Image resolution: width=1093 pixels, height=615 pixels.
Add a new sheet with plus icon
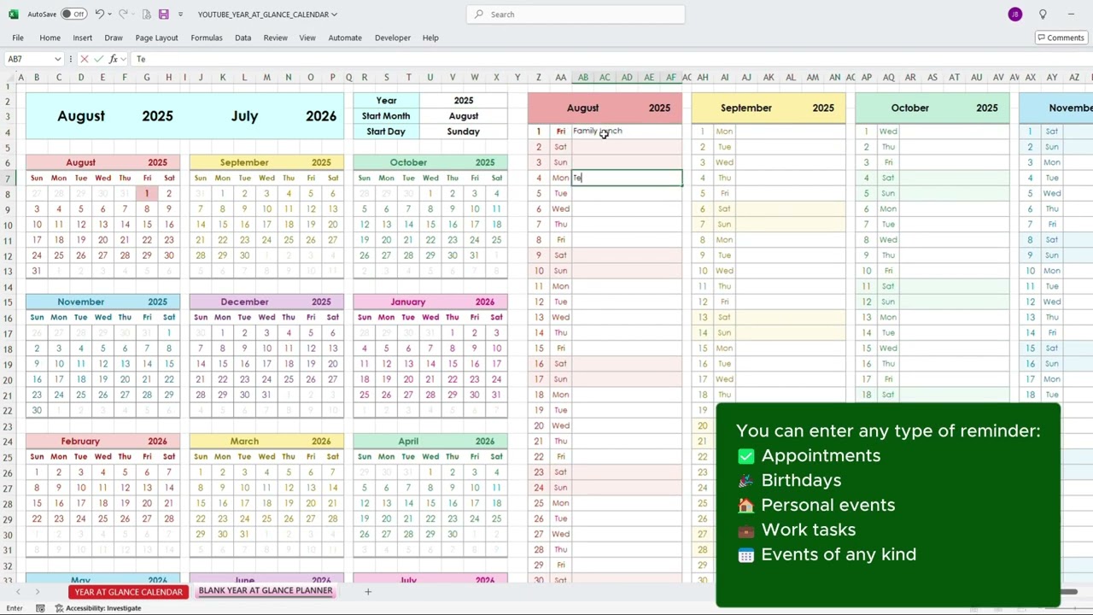pyautogui.click(x=368, y=592)
